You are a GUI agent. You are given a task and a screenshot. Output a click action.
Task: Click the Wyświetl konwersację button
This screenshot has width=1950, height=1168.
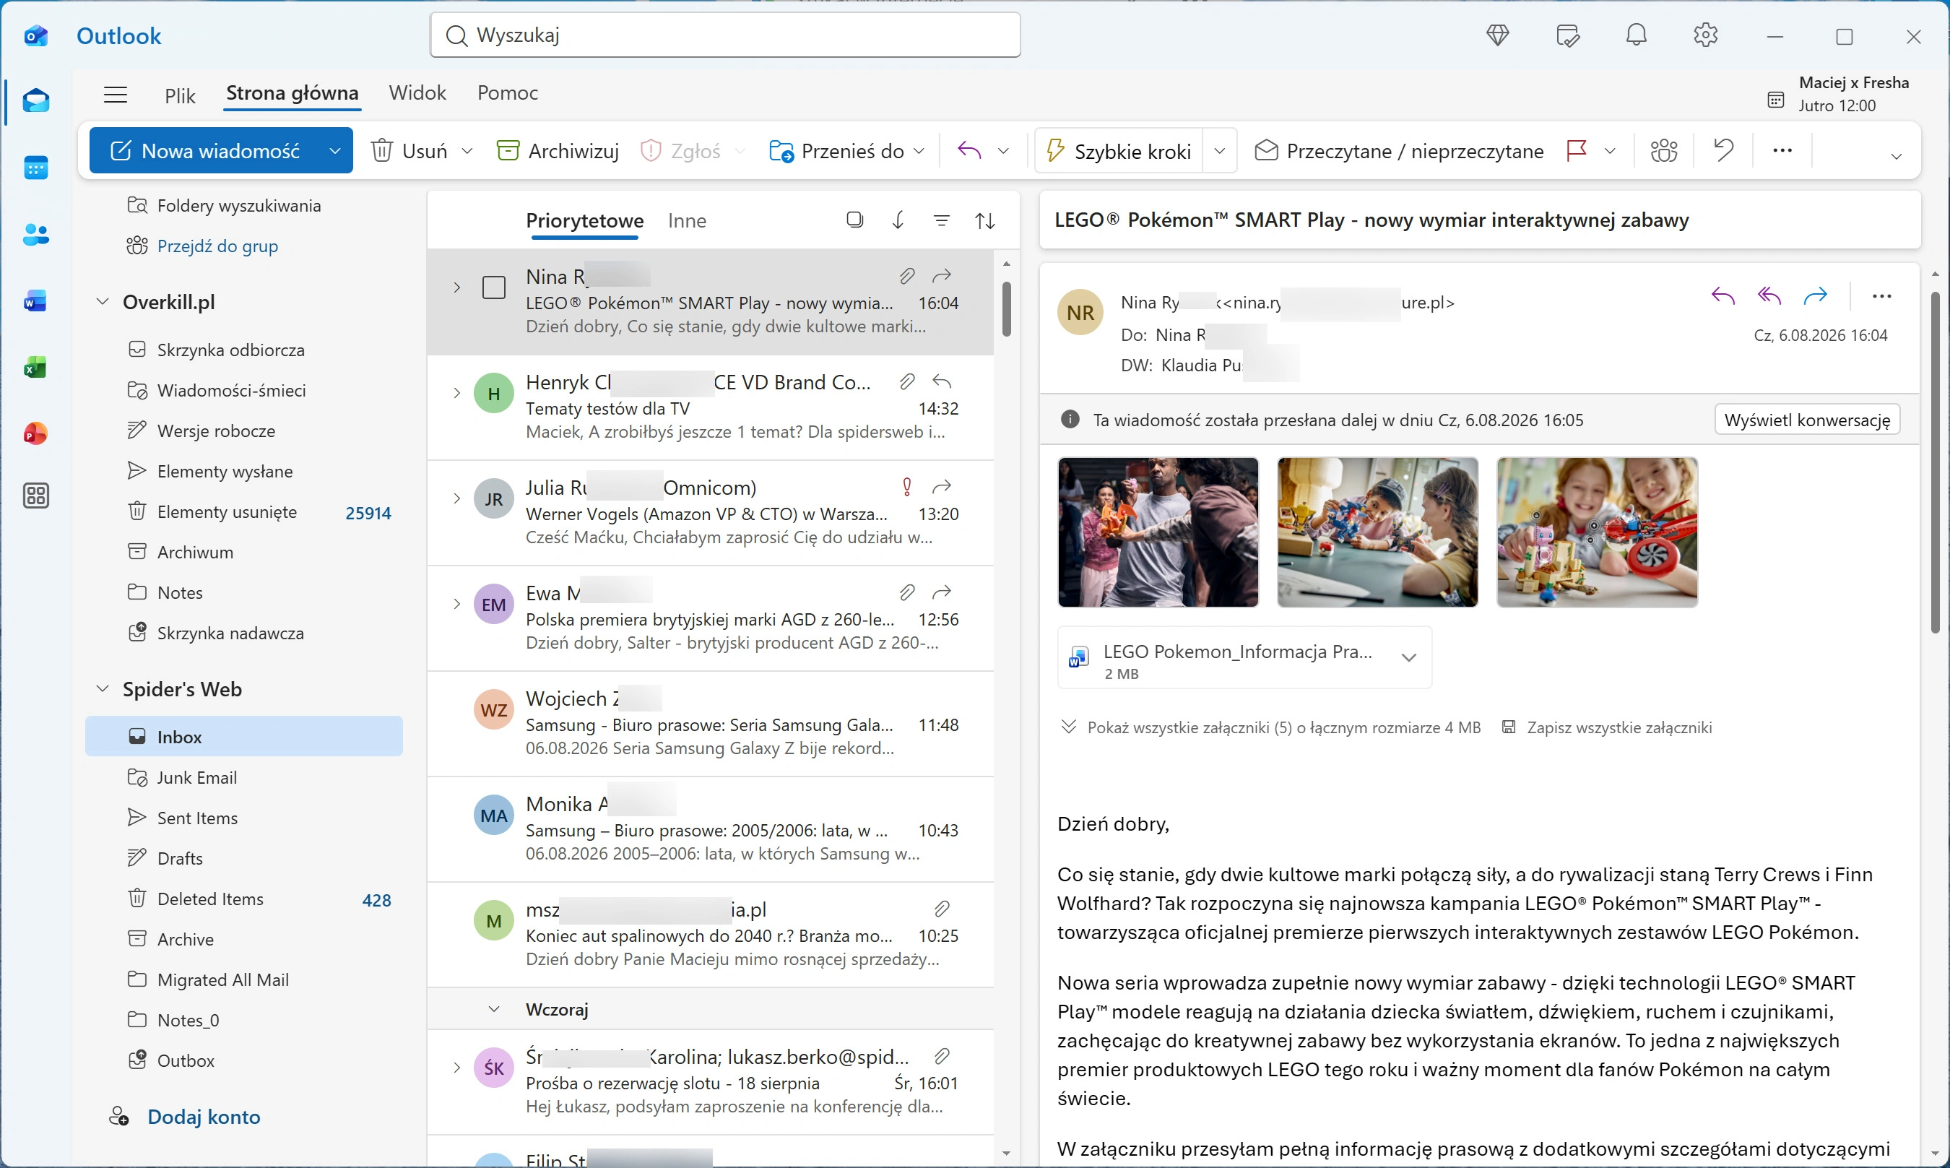[1807, 420]
